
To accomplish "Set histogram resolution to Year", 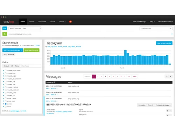I will 49,46.
